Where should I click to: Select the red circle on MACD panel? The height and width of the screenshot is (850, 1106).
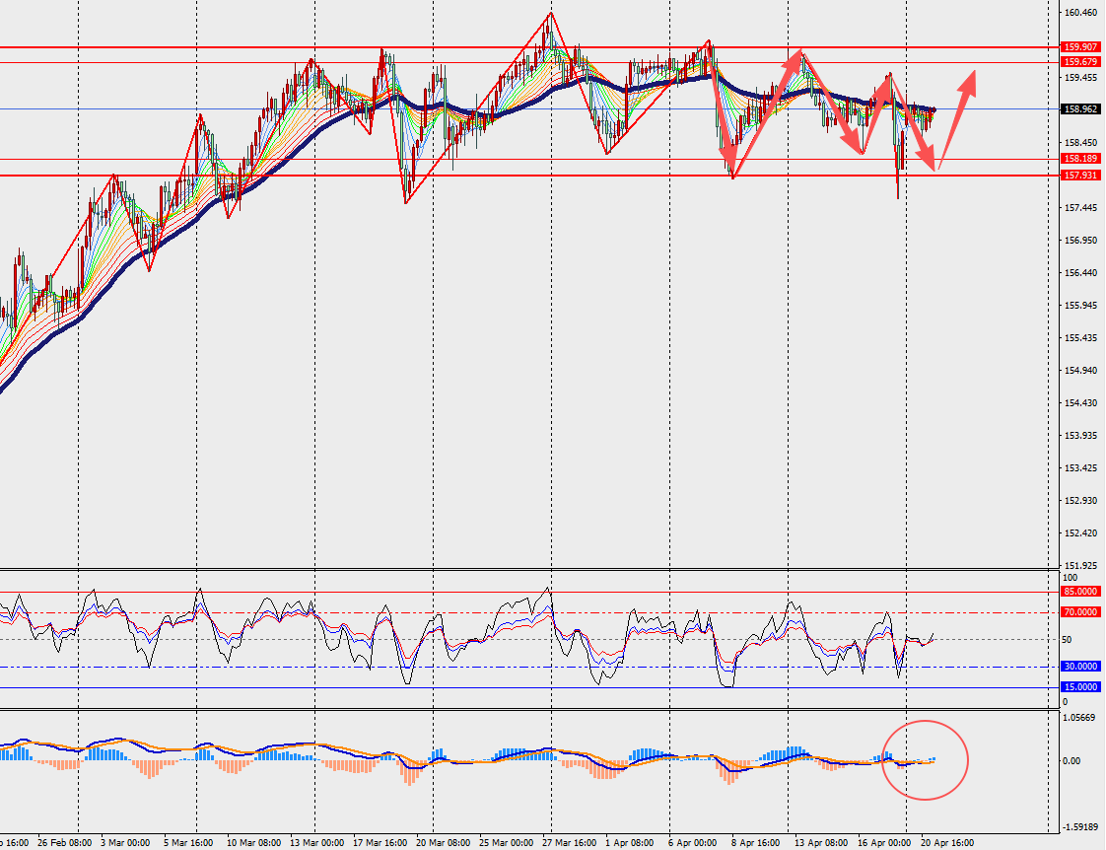click(x=926, y=758)
